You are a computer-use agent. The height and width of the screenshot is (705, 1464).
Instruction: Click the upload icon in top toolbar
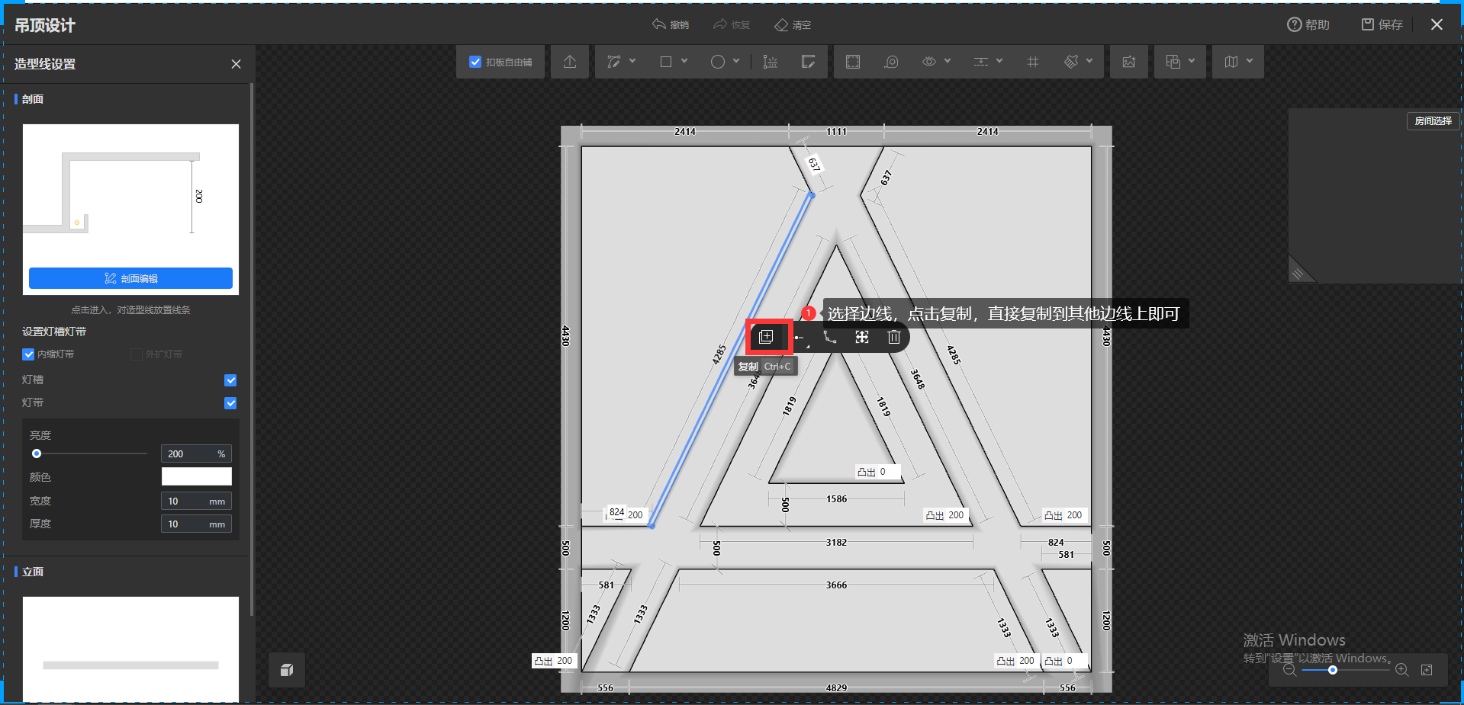click(570, 62)
